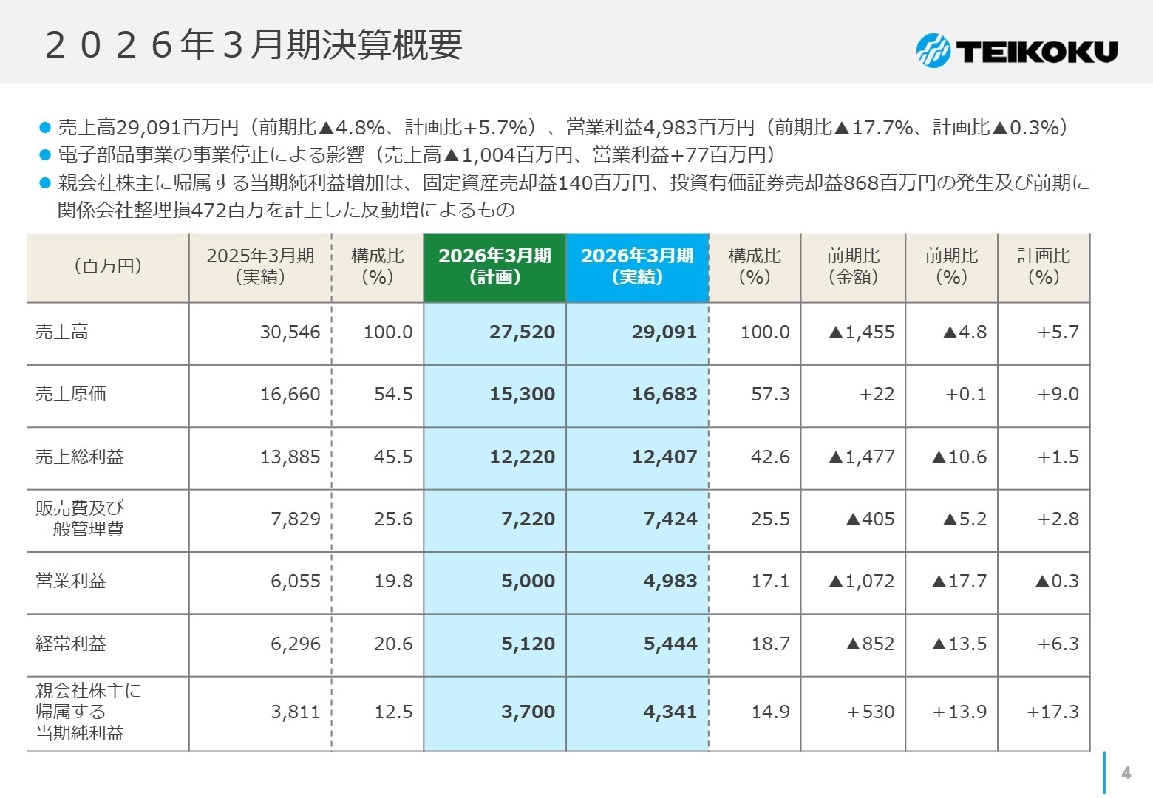Select the 16,683 actual cost value

664,395
